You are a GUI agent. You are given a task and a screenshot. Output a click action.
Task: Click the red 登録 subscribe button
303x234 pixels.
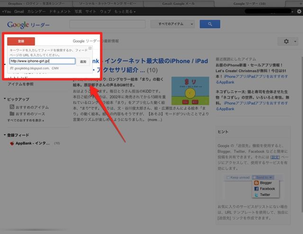[21, 41]
